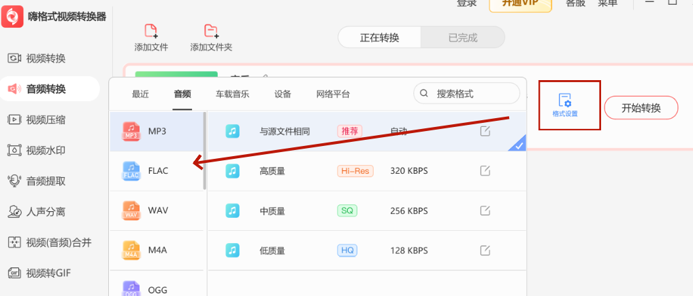Open 视频(音频)合并 in the sidebar
This screenshot has height=296, width=693.
pos(50,242)
